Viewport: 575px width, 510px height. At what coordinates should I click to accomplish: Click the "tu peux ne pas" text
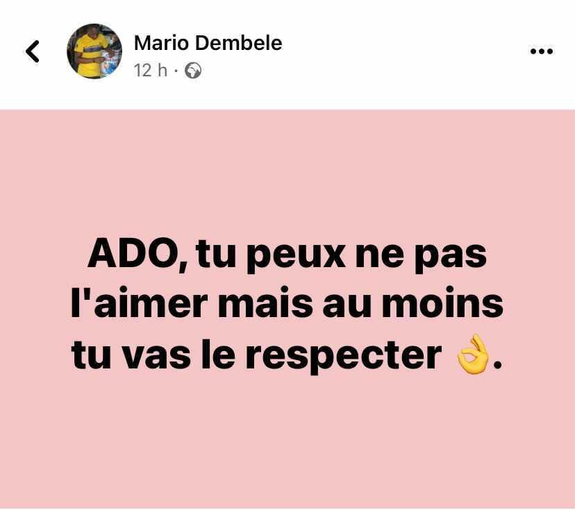[342, 255]
